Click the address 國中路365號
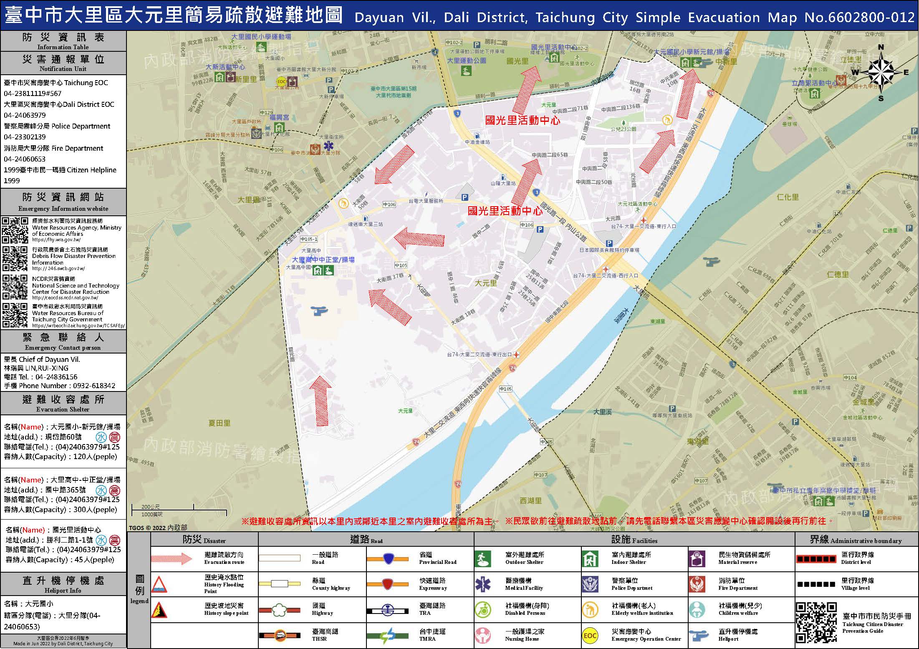Screen dimensions: 919x649 click(x=66, y=490)
